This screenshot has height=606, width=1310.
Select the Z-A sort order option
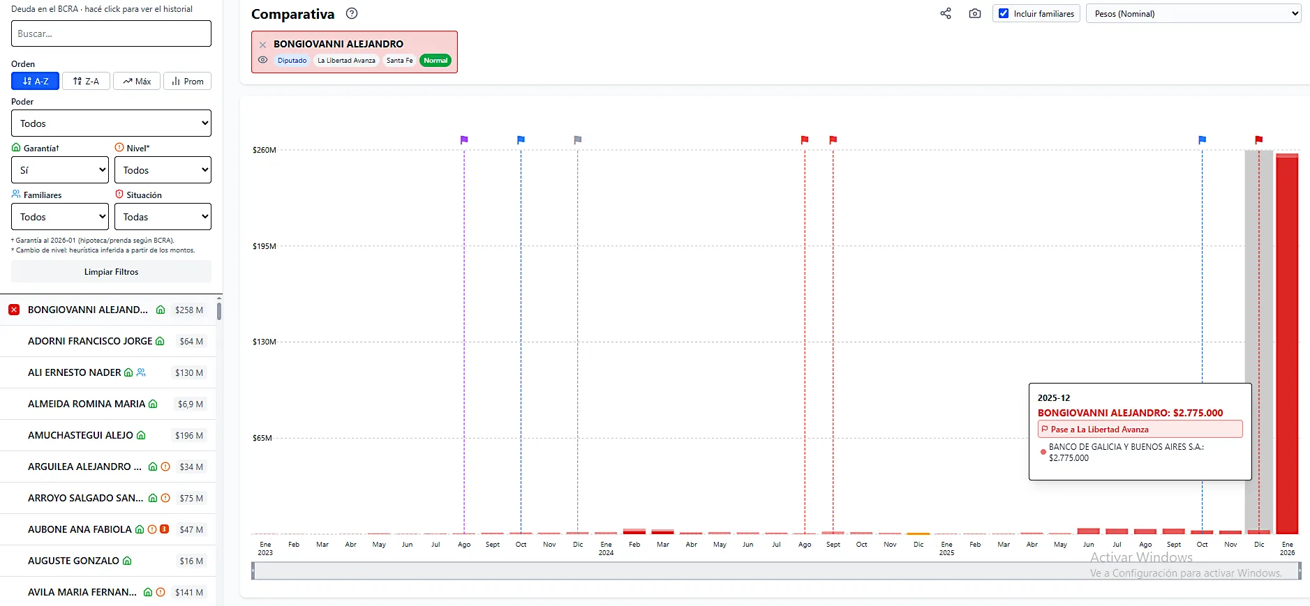click(x=86, y=81)
